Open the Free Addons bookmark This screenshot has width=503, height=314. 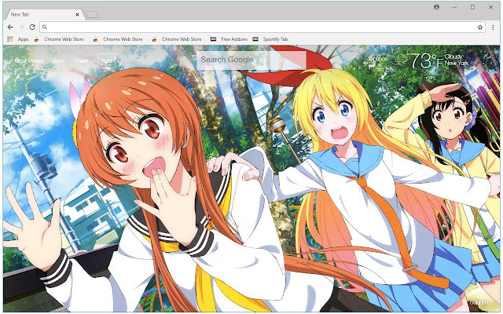tap(229, 39)
